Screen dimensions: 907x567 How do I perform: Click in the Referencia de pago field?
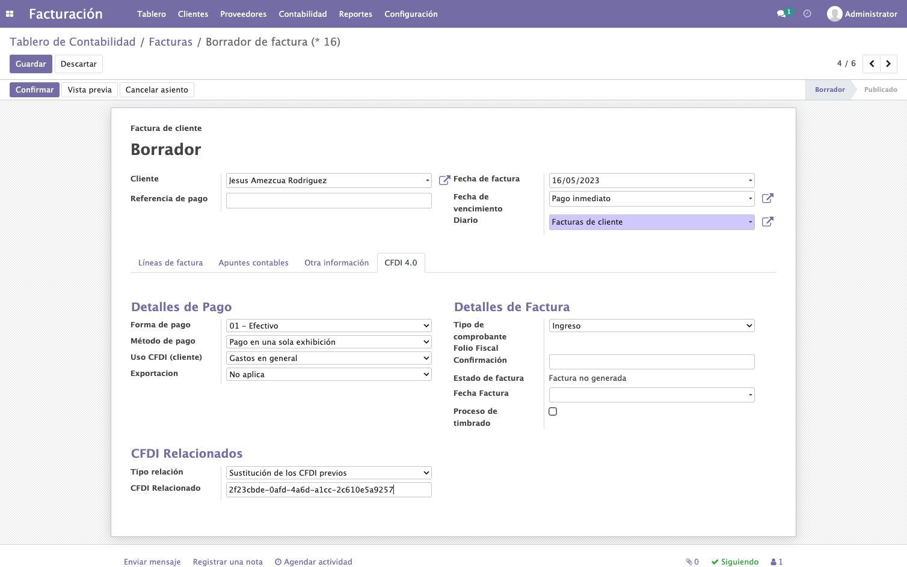[329, 201]
